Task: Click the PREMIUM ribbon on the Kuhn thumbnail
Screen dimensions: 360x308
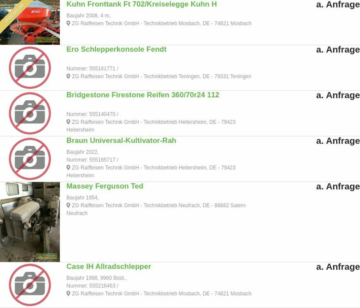Action: point(14,13)
